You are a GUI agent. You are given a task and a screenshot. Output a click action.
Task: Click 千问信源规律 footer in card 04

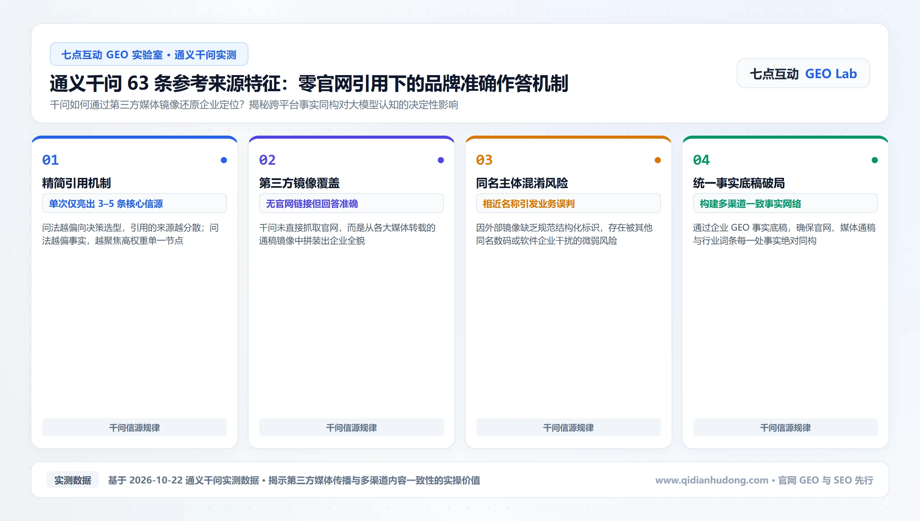point(785,427)
